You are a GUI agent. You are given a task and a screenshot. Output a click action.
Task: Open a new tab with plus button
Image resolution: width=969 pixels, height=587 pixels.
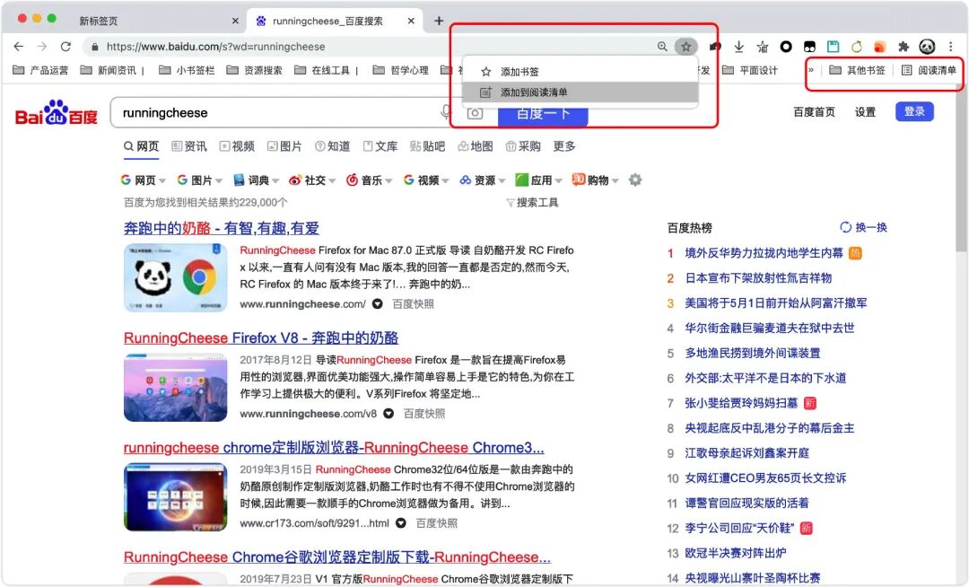coord(439,21)
